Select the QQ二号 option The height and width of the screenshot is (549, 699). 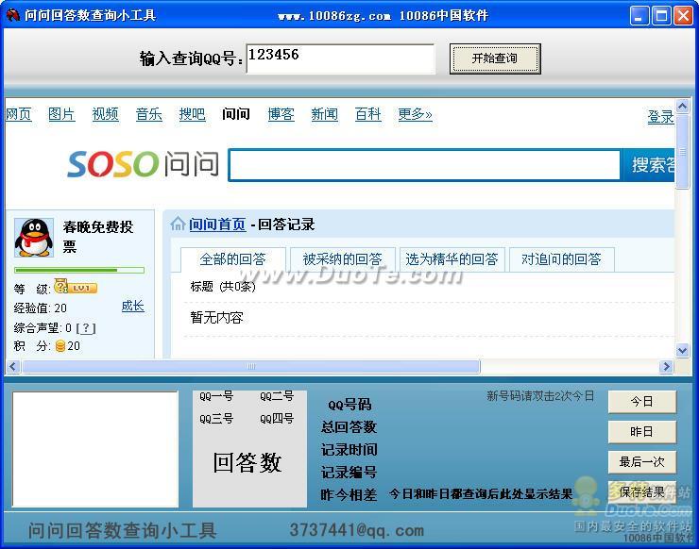click(277, 396)
